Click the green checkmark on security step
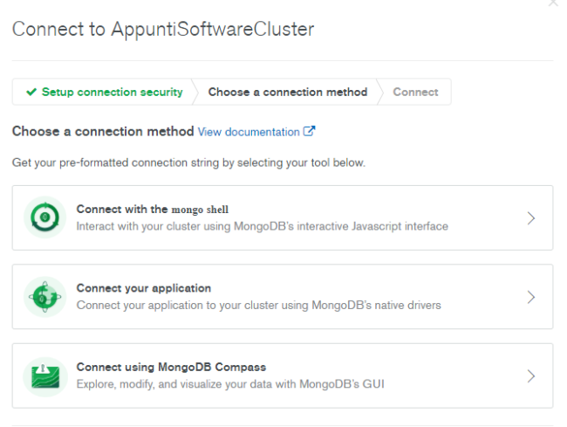The width and height of the screenshot is (567, 427). [31, 92]
